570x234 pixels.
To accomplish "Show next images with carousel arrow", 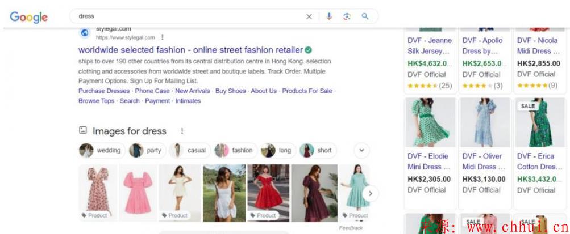I will tap(370, 193).
